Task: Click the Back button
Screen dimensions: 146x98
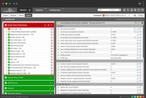Action: tap(141, 15)
